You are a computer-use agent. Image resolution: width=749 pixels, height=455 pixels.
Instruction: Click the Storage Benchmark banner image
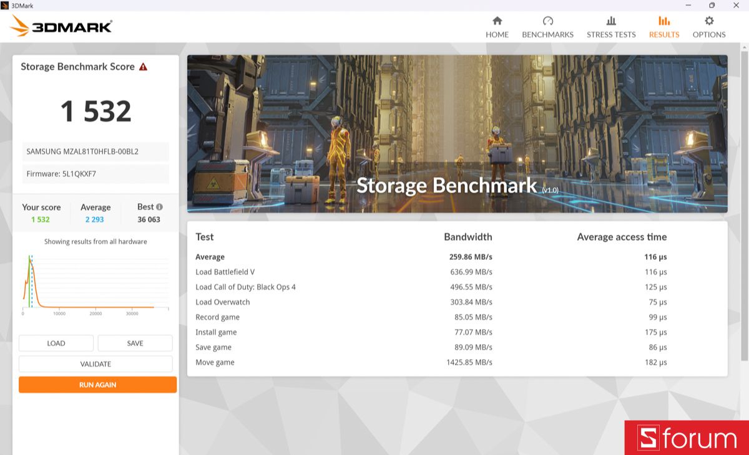tap(457, 134)
